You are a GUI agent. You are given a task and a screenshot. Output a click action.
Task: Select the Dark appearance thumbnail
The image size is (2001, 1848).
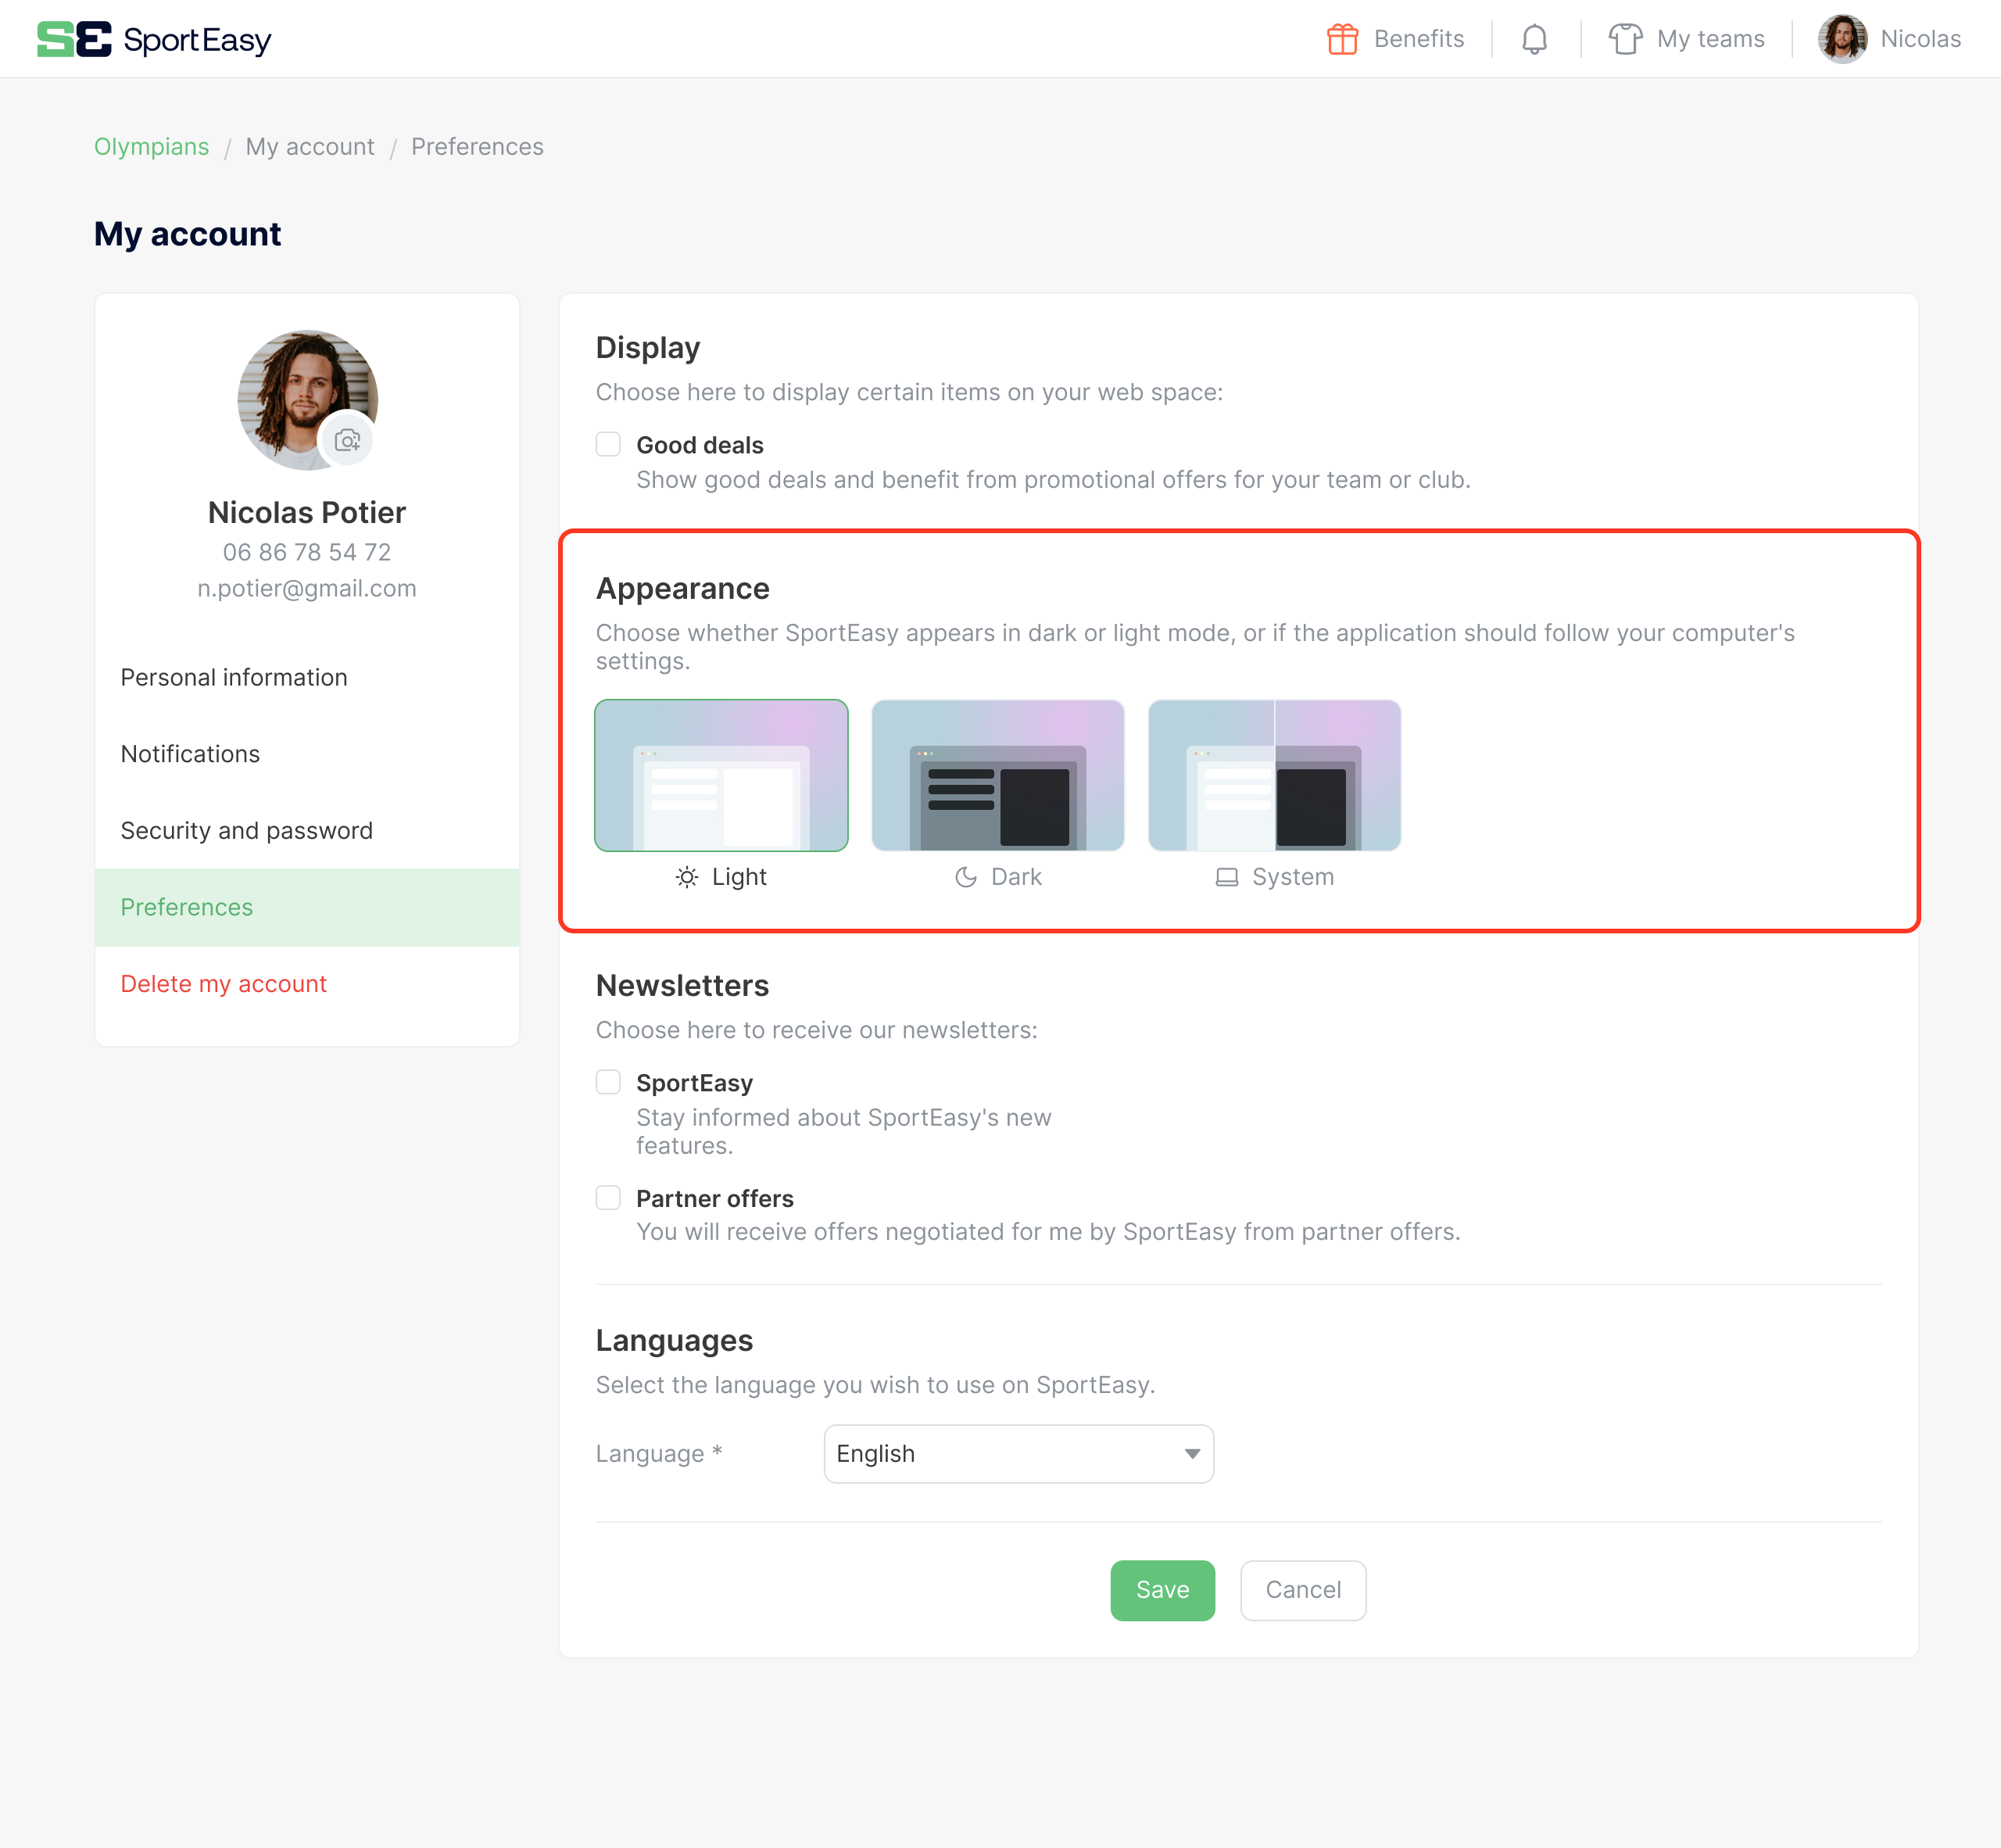pos(997,775)
